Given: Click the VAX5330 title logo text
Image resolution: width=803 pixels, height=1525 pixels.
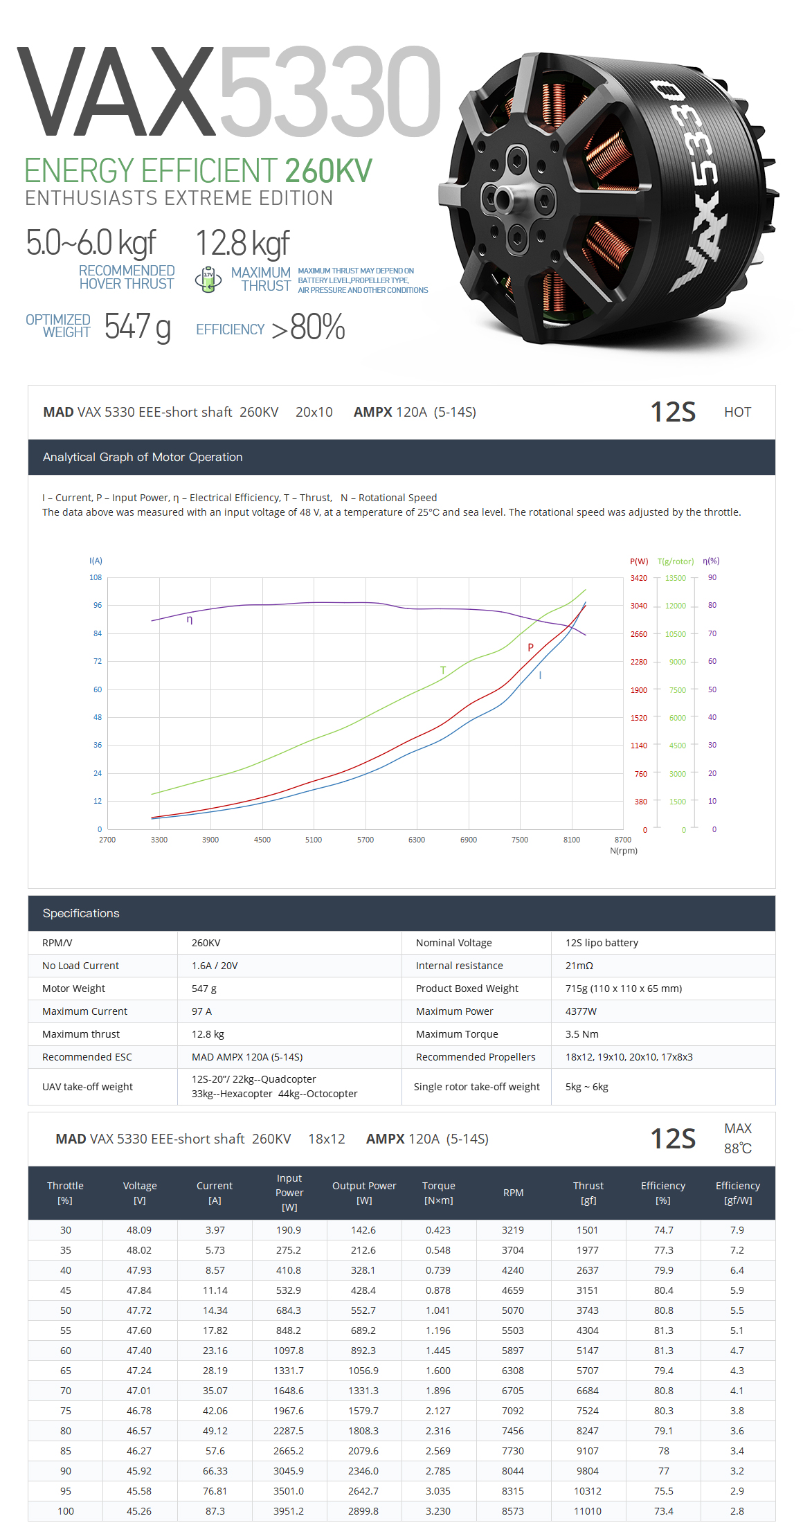Looking at the screenshot, I should tap(229, 91).
